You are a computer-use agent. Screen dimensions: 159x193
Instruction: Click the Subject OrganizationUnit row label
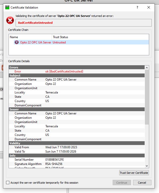(26, 88)
